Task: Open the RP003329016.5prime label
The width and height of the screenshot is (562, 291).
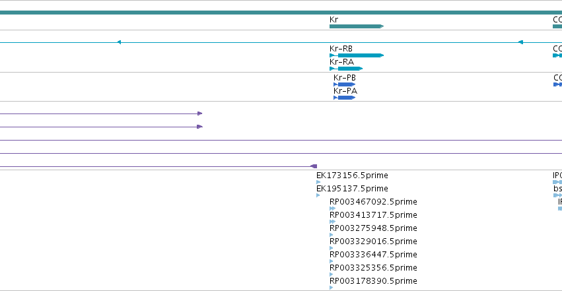Action: 373,242
